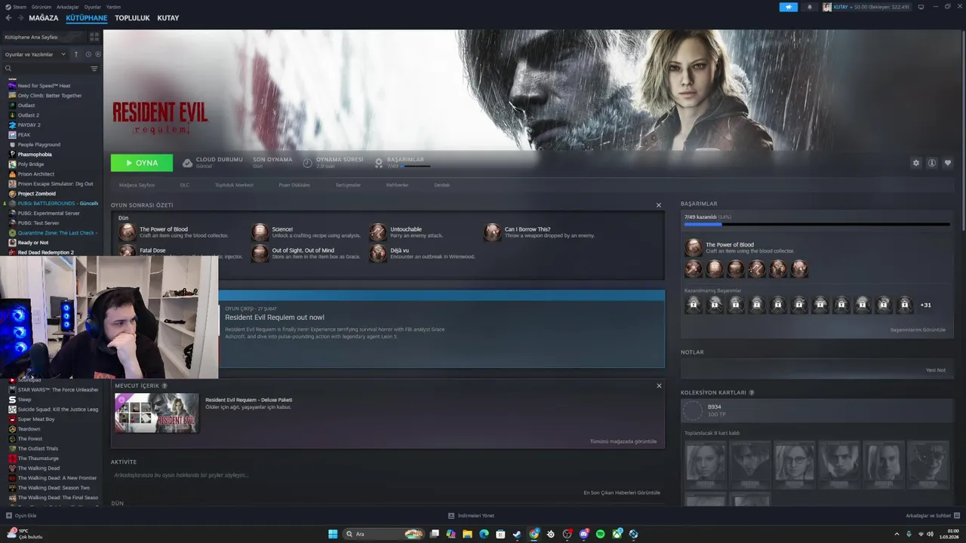
Task: Select Project Zomboid in the library list
Action: point(36,194)
